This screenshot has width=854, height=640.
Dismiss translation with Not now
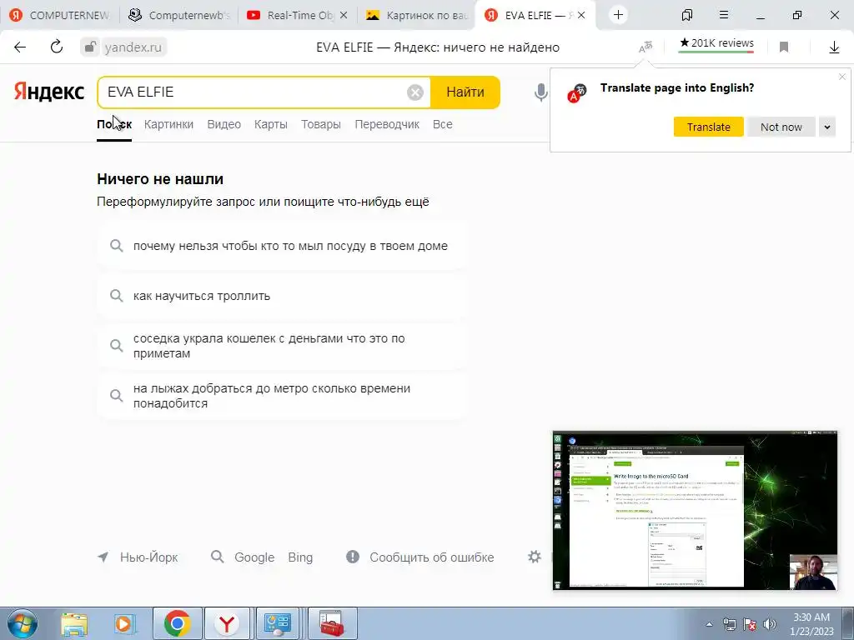click(x=781, y=127)
